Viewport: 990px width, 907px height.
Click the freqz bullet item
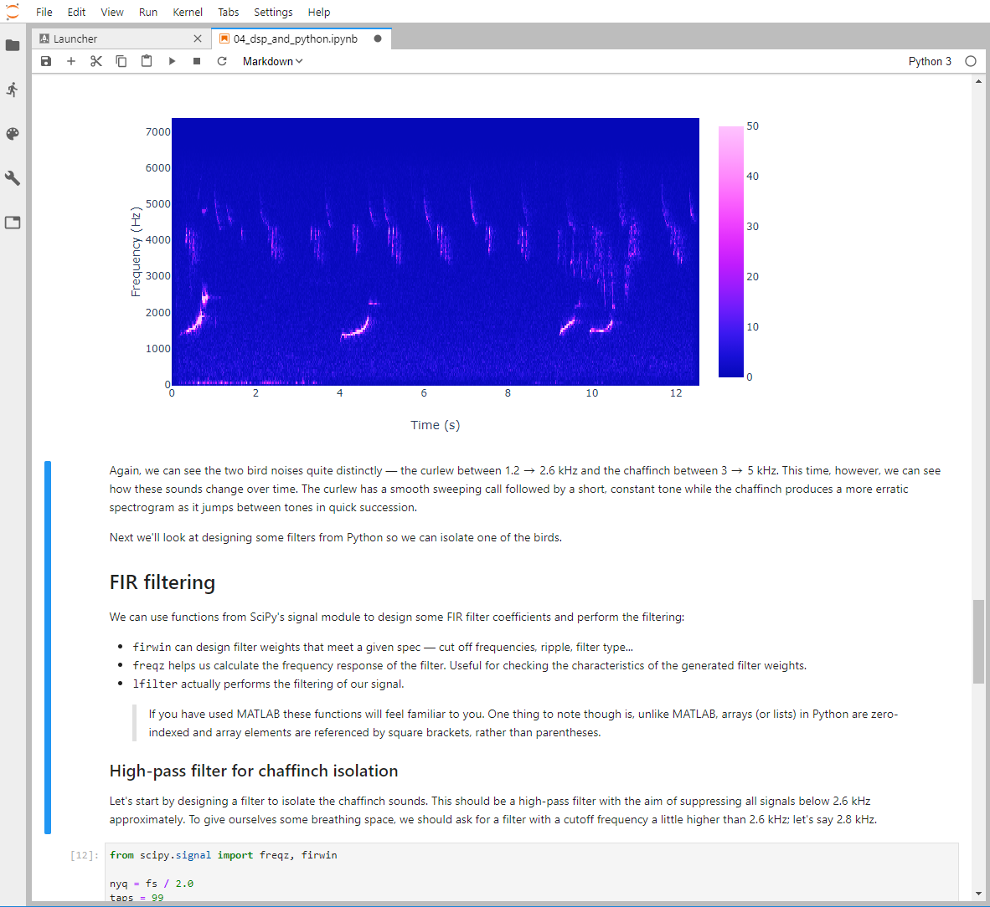(x=469, y=665)
